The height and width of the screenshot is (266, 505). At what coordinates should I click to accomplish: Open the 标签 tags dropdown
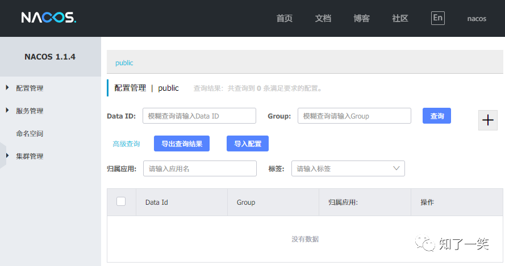(x=348, y=168)
